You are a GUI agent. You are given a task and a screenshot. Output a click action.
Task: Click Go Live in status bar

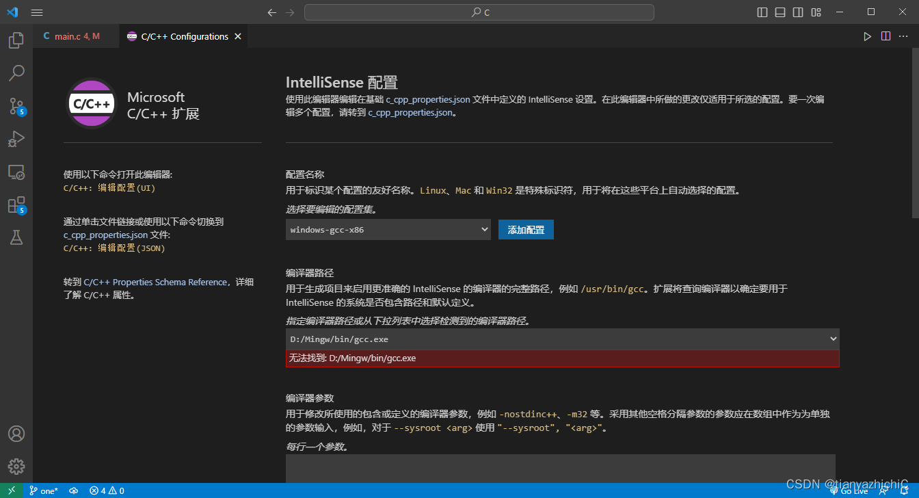pyautogui.click(x=849, y=490)
